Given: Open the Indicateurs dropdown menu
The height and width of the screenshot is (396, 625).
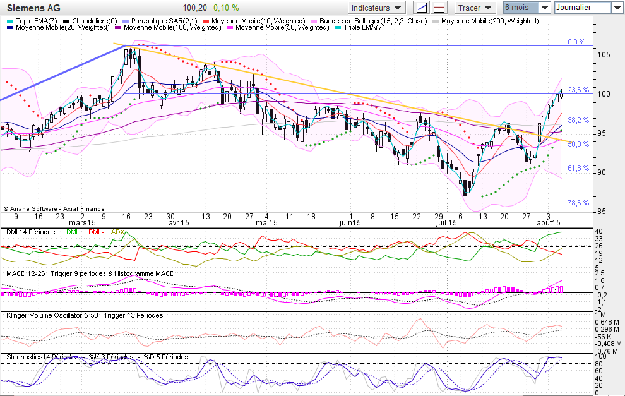Looking at the screenshot, I should (376, 8).
